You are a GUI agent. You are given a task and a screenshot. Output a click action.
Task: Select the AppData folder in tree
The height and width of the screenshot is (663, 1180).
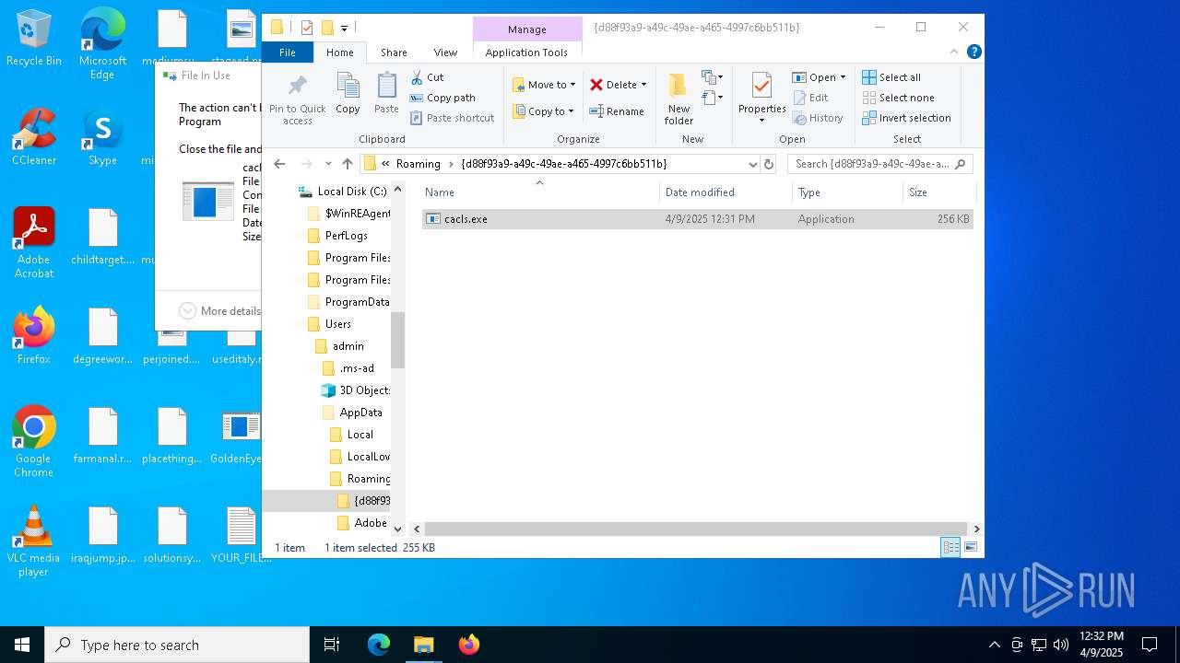point(352,413)
